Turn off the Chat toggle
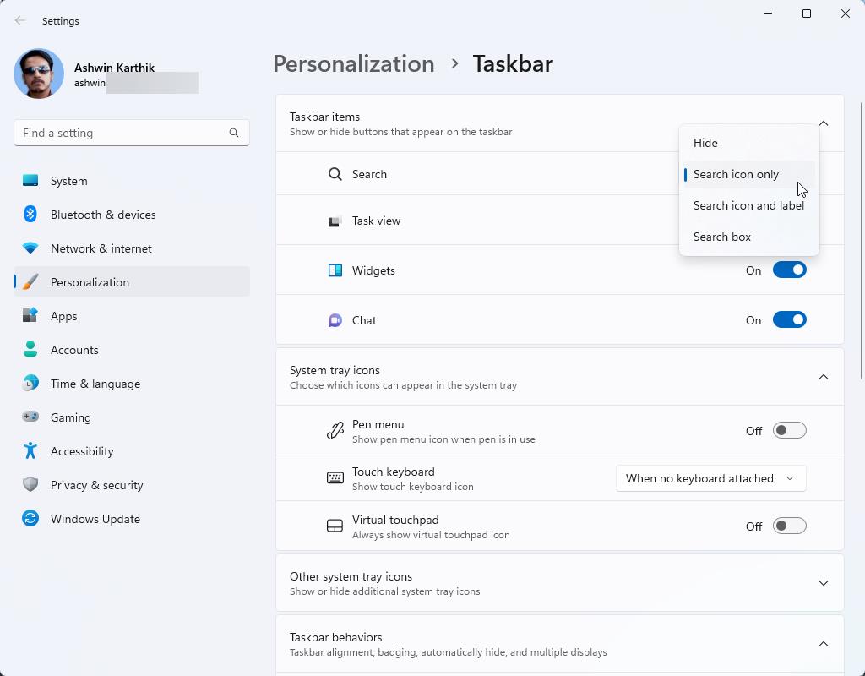This screenshot has height=676, width=865. 790,320
